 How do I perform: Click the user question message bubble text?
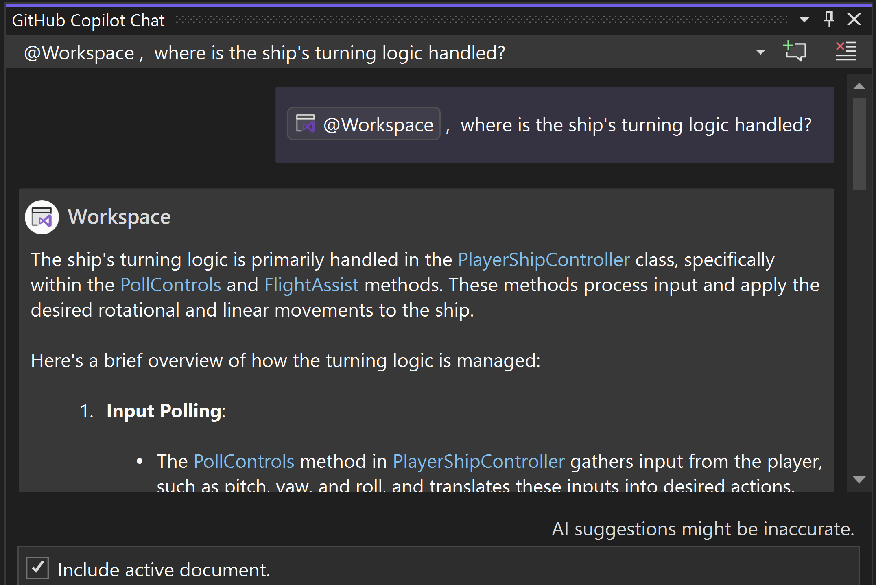[636, 124]
